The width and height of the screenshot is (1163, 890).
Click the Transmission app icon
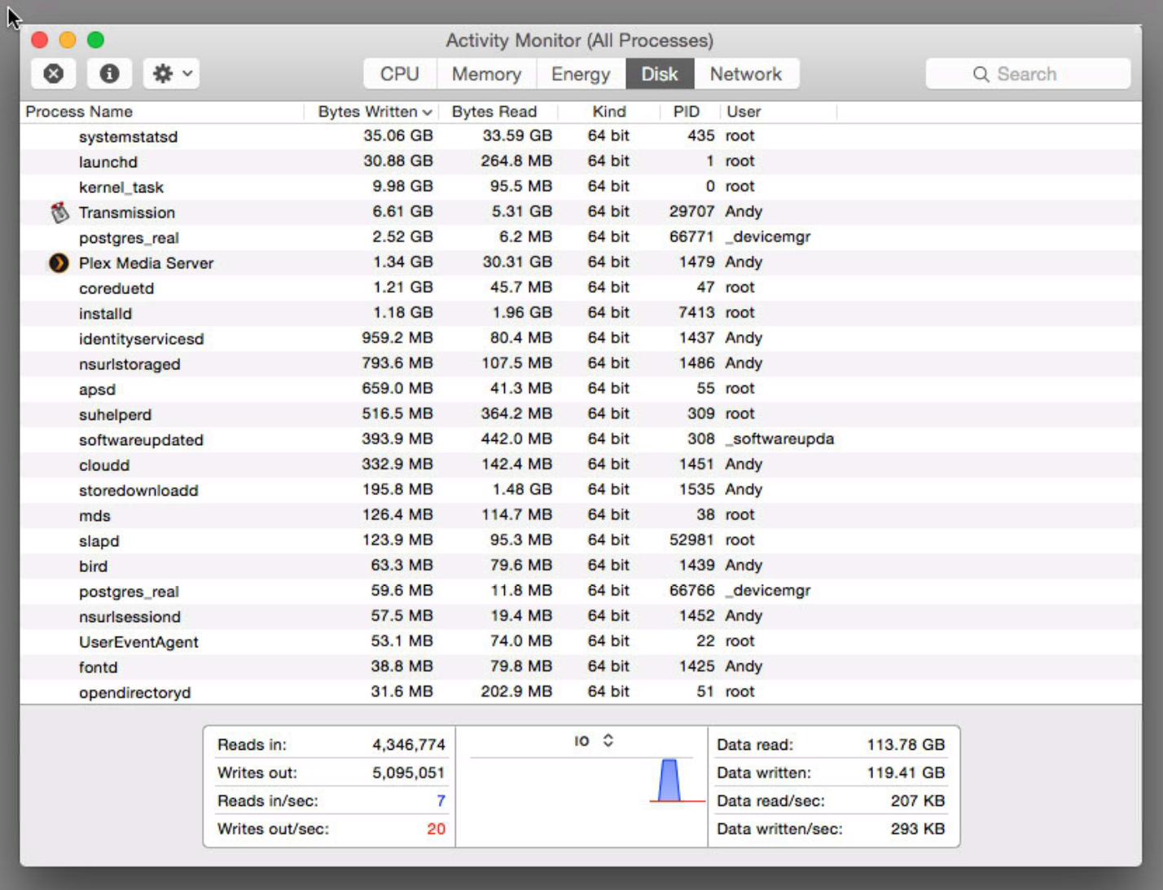tap(59, 213)
